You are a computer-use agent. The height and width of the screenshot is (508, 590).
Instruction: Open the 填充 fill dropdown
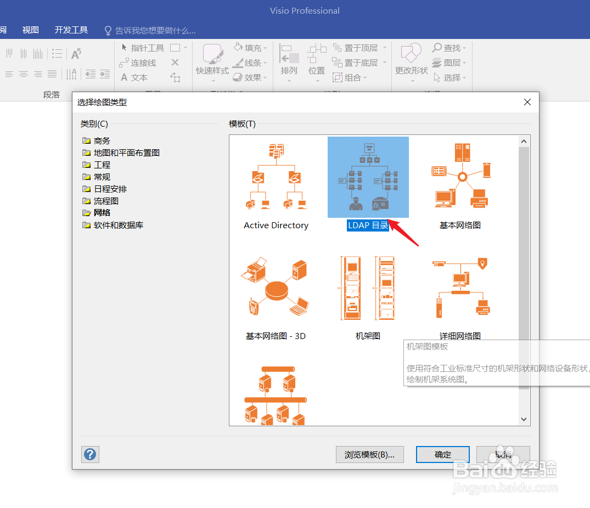(x=251, y=48)
